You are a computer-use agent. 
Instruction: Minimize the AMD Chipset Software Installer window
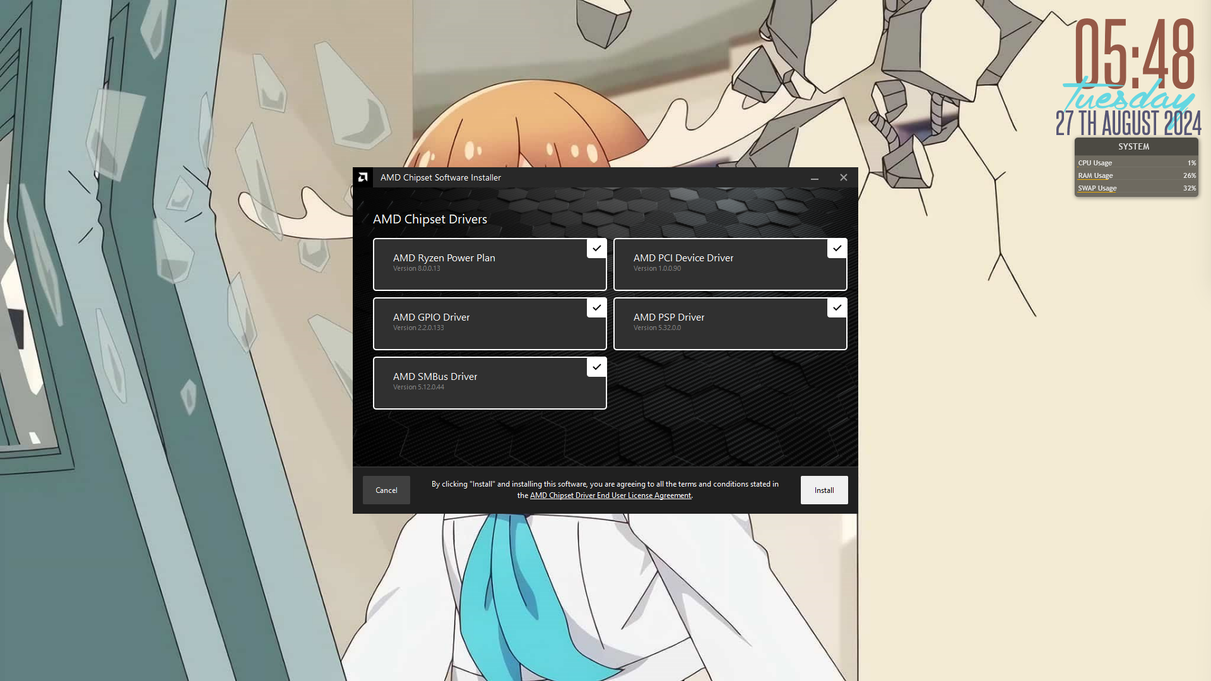point(815,177)
